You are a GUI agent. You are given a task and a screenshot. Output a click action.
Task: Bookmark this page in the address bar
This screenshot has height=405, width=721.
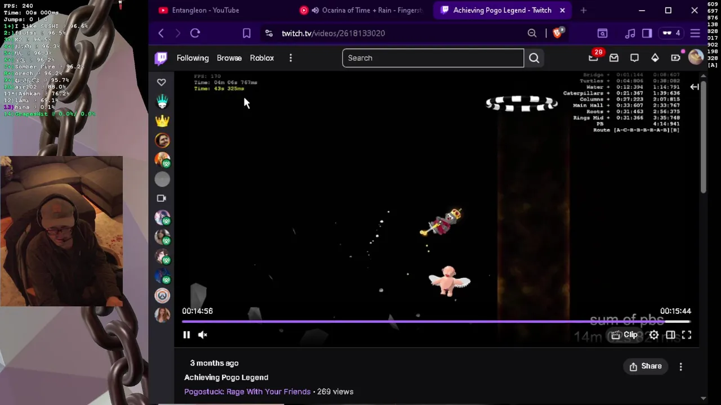coord(246,33)
